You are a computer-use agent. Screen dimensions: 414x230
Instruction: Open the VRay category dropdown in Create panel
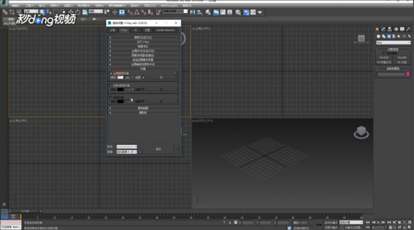(393, 42)
